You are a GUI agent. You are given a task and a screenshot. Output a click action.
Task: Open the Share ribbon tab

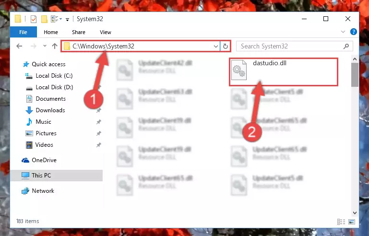[79, 32]
